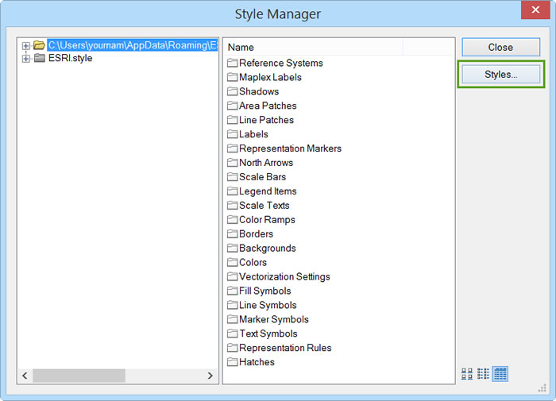Select the Reference Systems category
This screenshot has width=556, height=401.
coord(280,63)
